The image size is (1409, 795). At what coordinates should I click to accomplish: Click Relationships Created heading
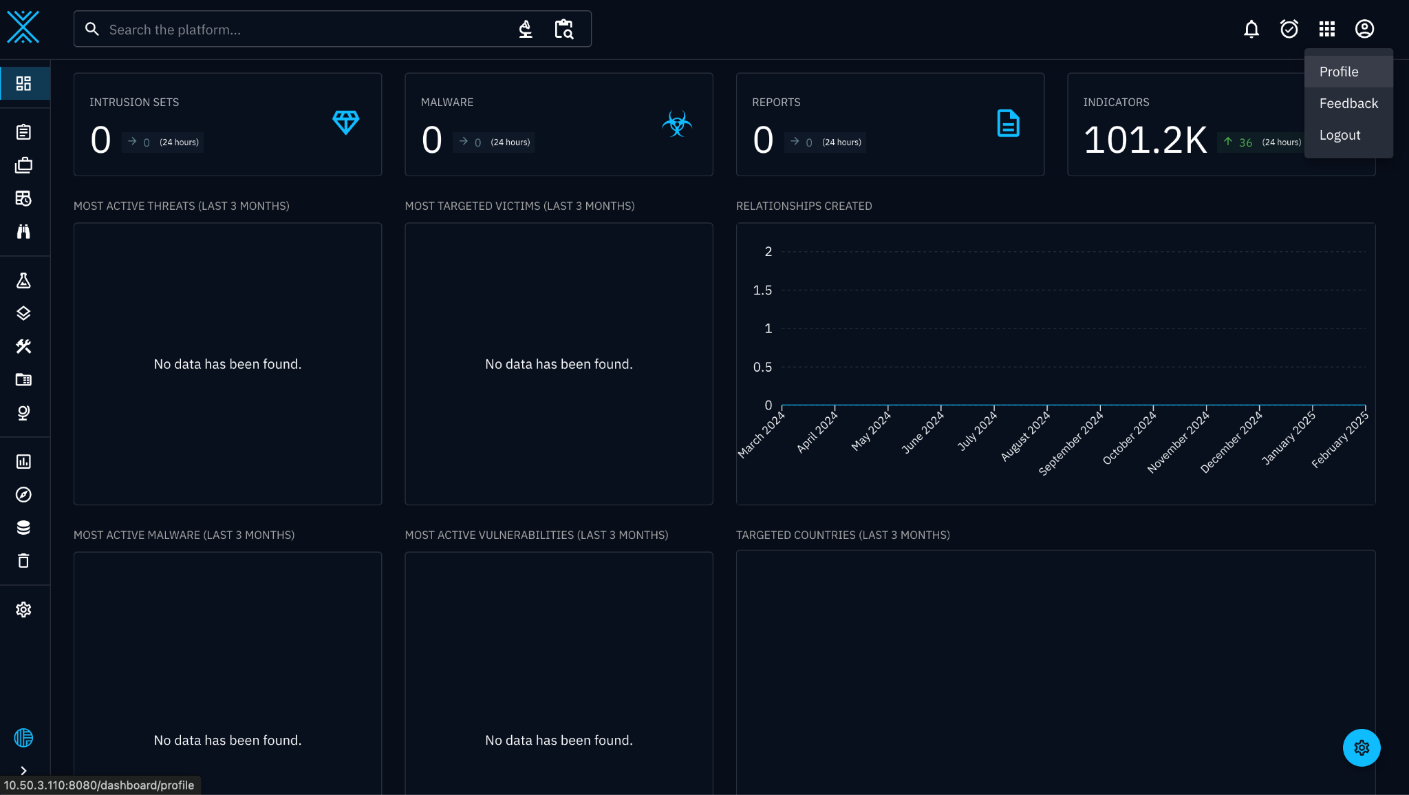[x=804, y=206]
